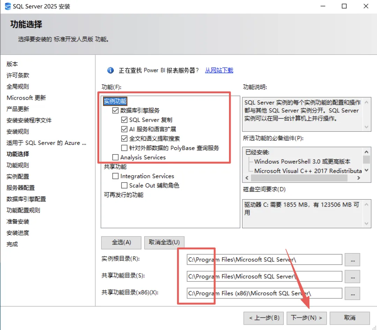
Task: Click the SQL Server installer title icon
Action: tap(8, 6)
